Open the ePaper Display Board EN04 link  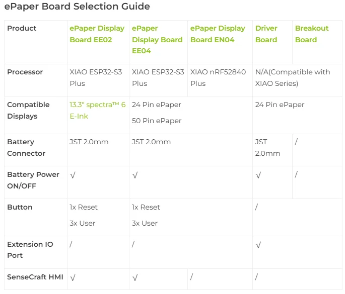tap(218, 34)
